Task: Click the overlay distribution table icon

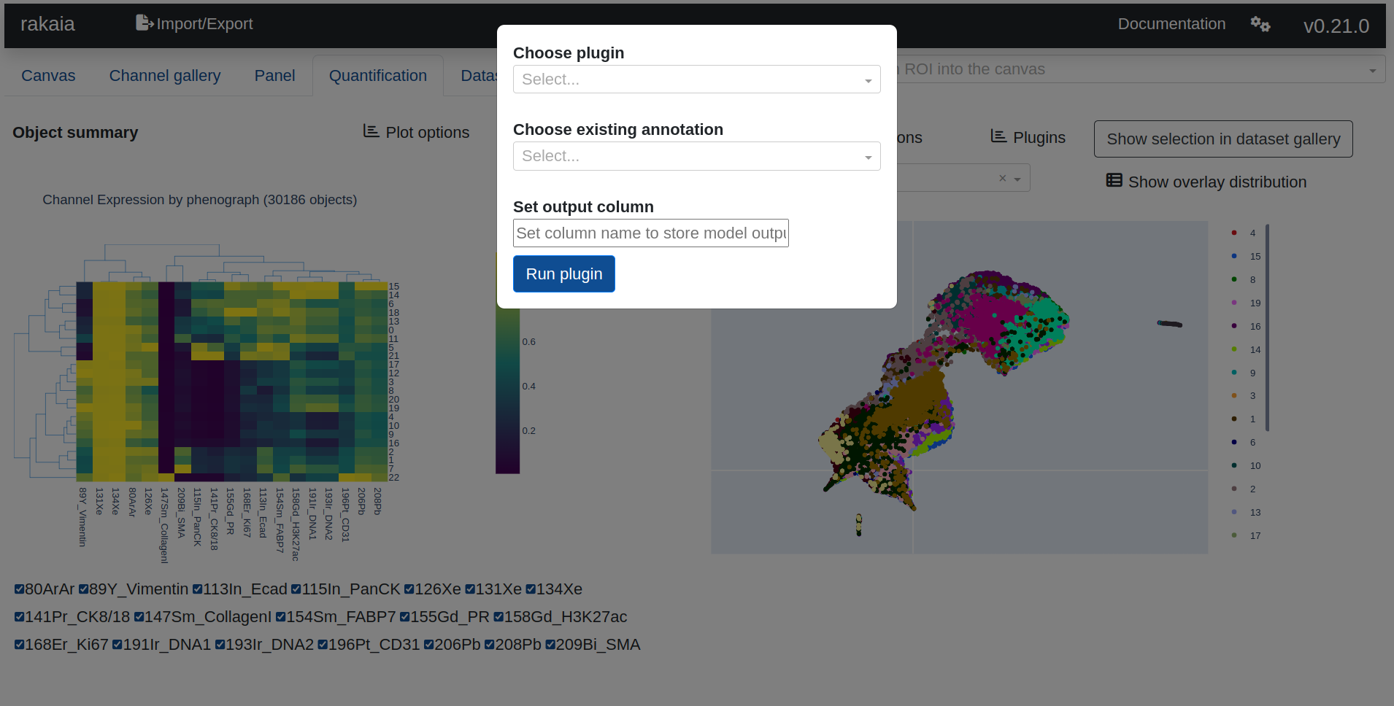Action: [1114, 181]
